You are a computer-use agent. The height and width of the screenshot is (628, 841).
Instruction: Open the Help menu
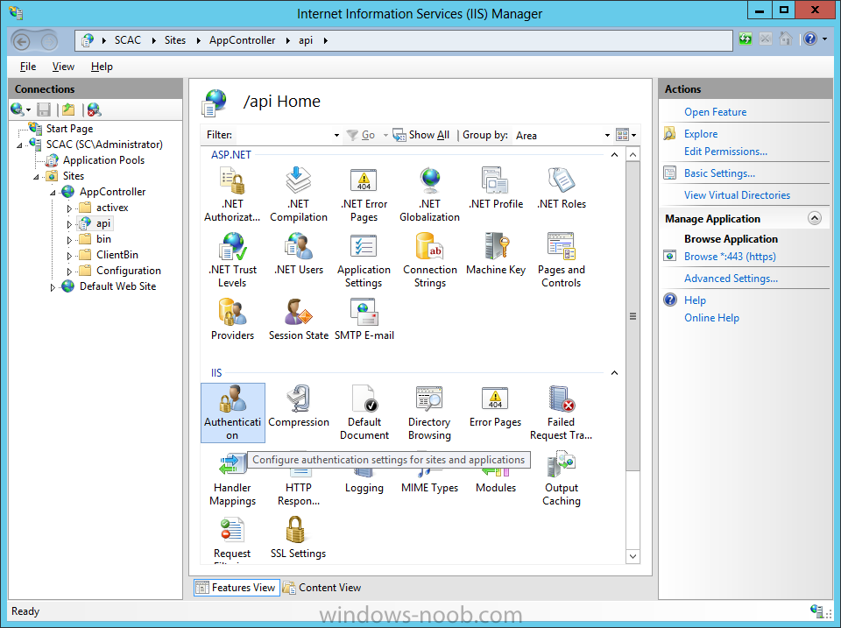(102, 67)
